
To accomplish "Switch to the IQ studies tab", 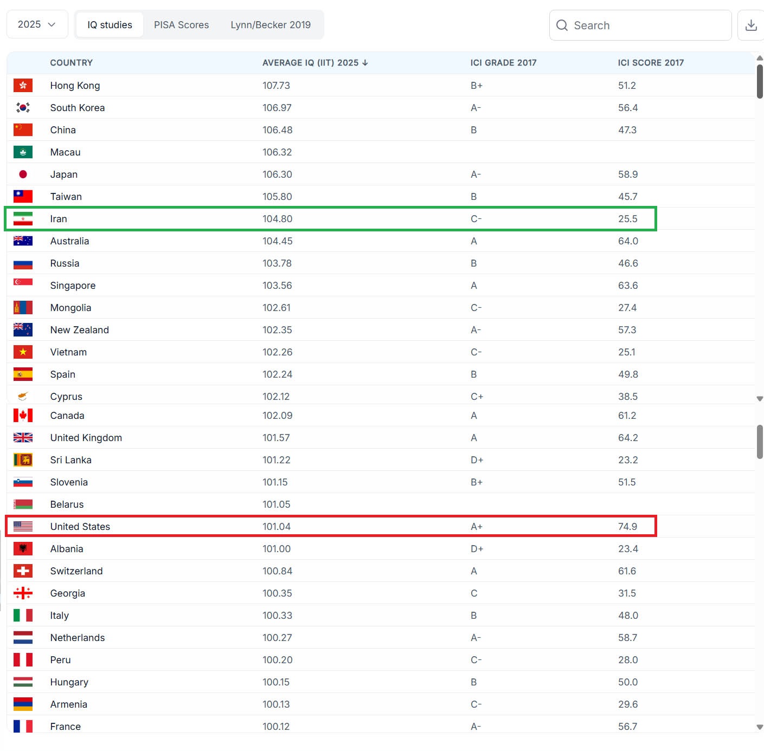I will point(110,25).
